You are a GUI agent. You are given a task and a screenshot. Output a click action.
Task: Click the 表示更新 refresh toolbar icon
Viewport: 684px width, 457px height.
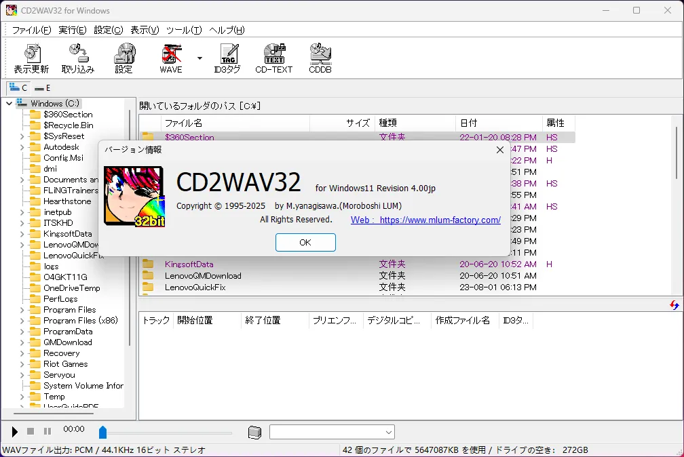point(31,58)
